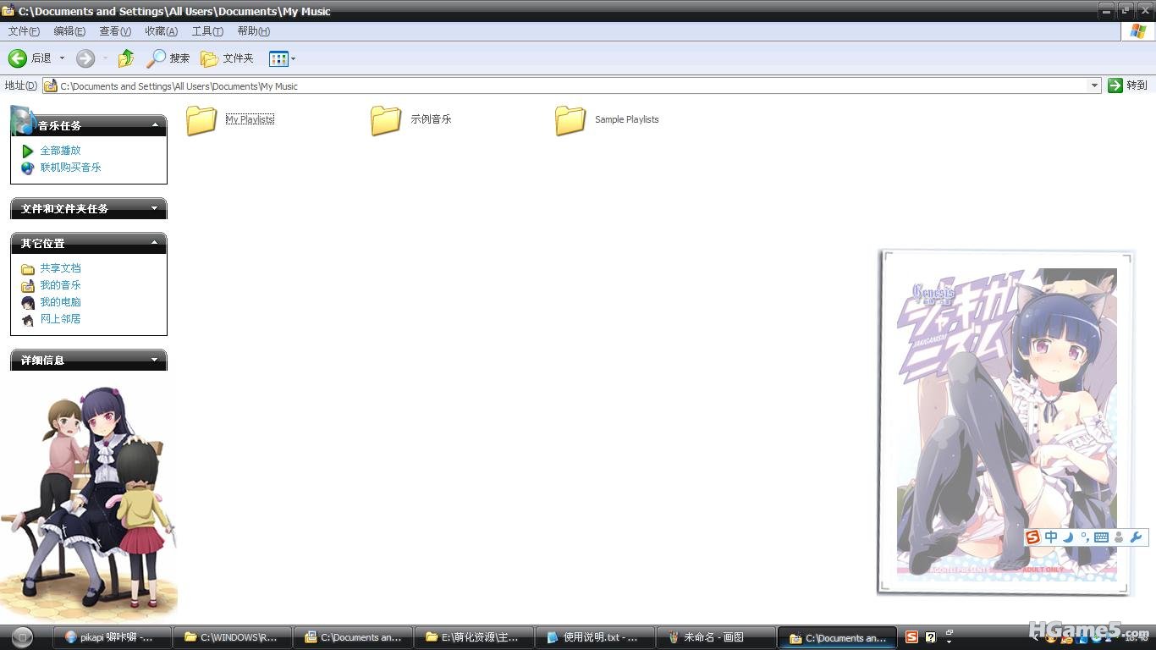Switch to the E:\萌化资源 taskbar window
This screenshot has width=1156, height=650.
click(474, 637)
